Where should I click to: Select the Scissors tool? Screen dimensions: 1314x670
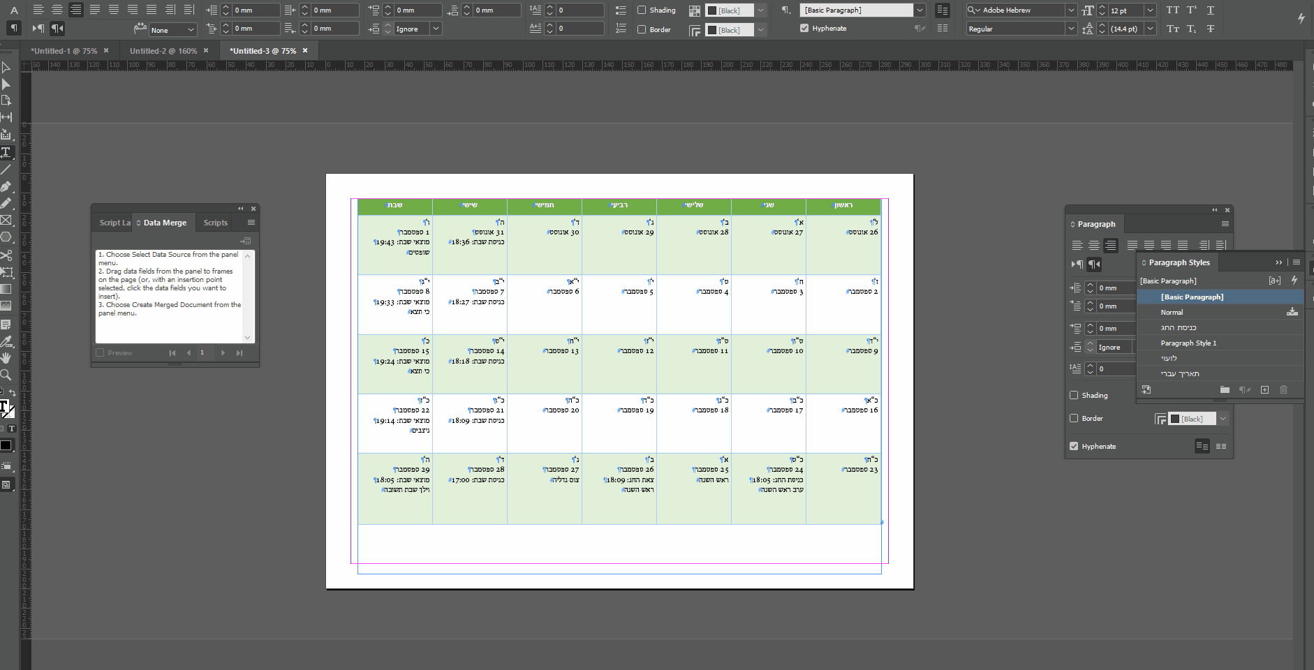click(x=6, y=255)
